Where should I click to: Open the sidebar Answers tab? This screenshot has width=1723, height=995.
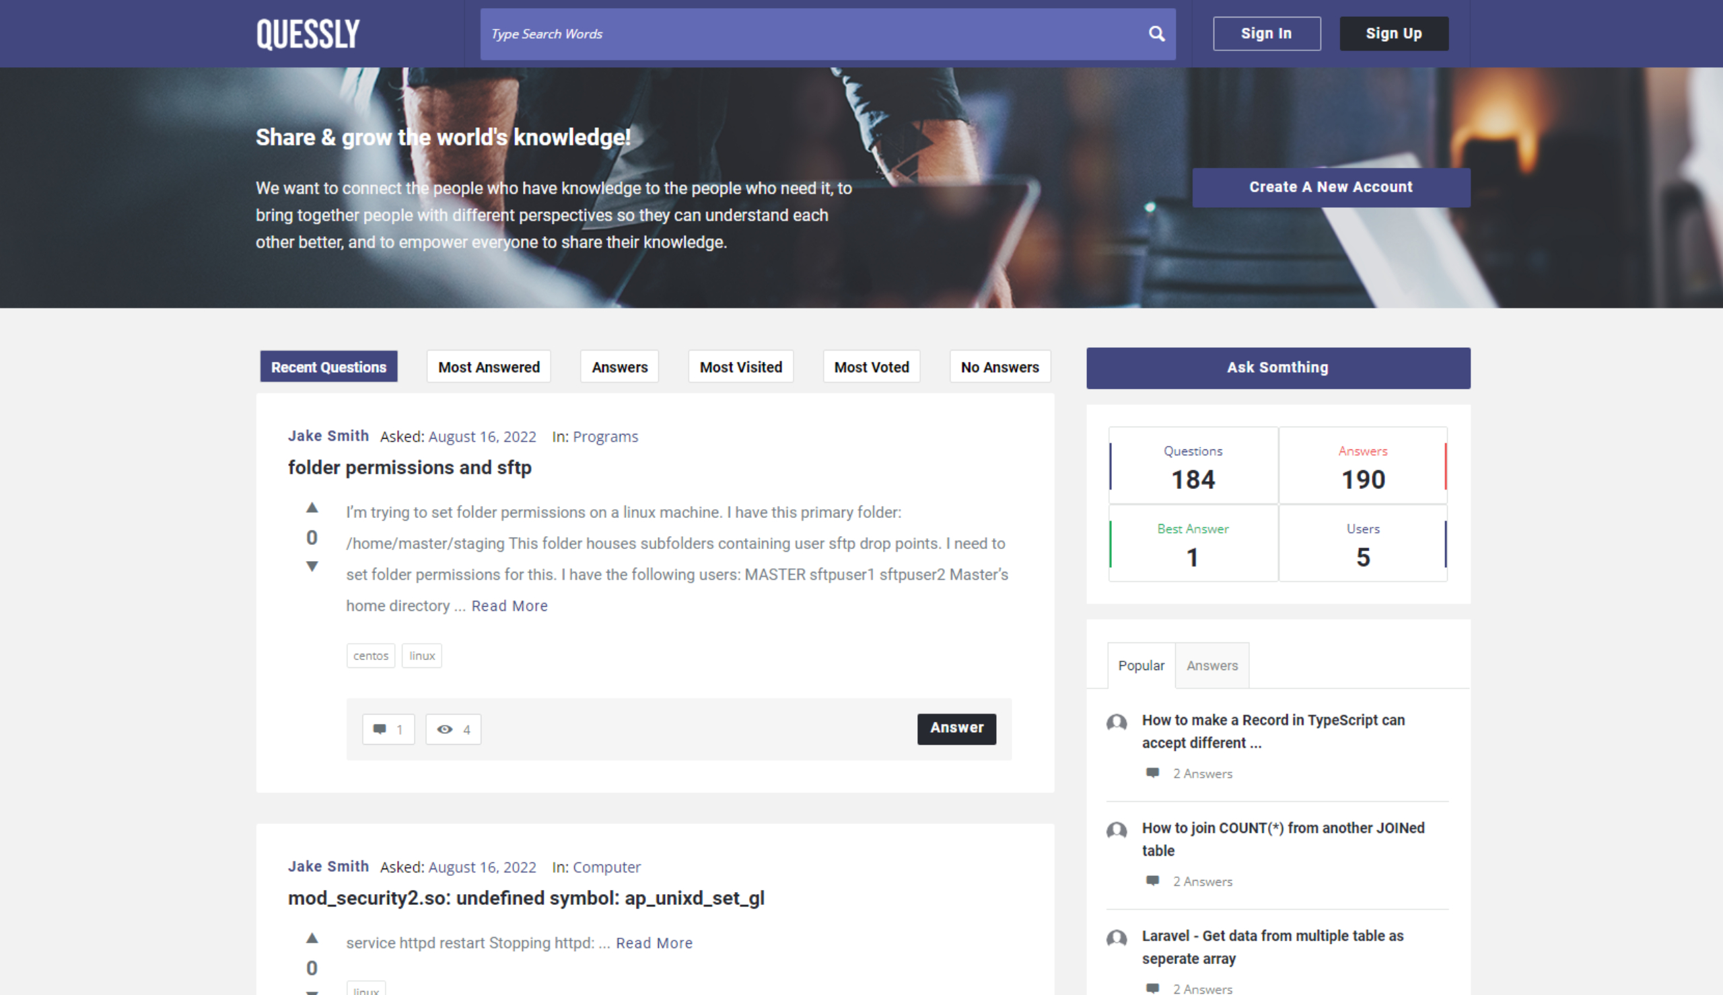[1211, 665]
